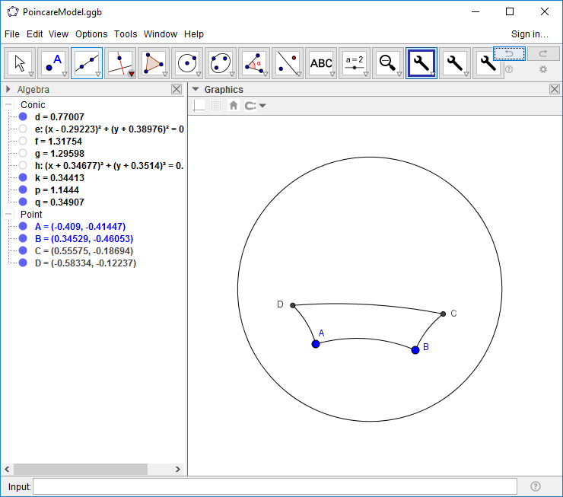The width and height of the screenshot is (563, 497).
Task: Open the Options menu
Action: pos(91,34)
